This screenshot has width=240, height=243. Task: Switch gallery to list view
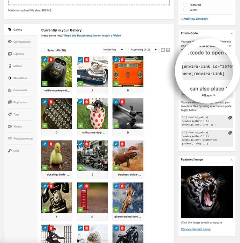[x=168, y=50]
